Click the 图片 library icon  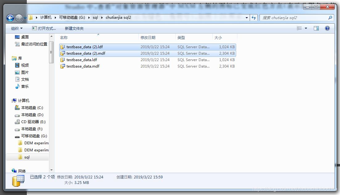(x=17, y=72)
